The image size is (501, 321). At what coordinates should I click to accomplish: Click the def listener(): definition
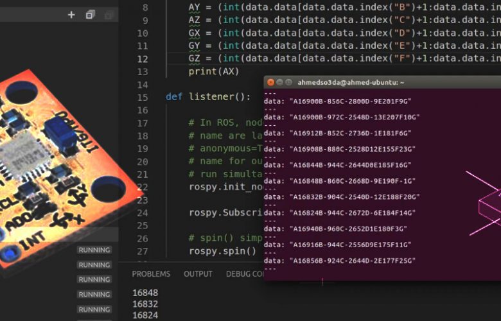tap(208, 97)
